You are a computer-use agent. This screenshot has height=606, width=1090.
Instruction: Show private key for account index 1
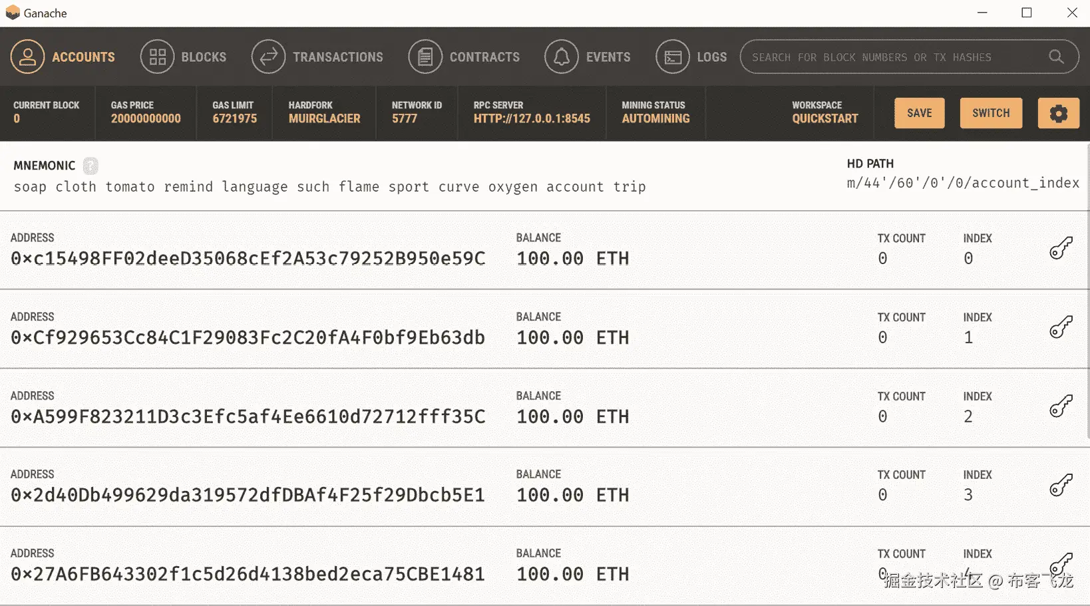[1061, 327]
